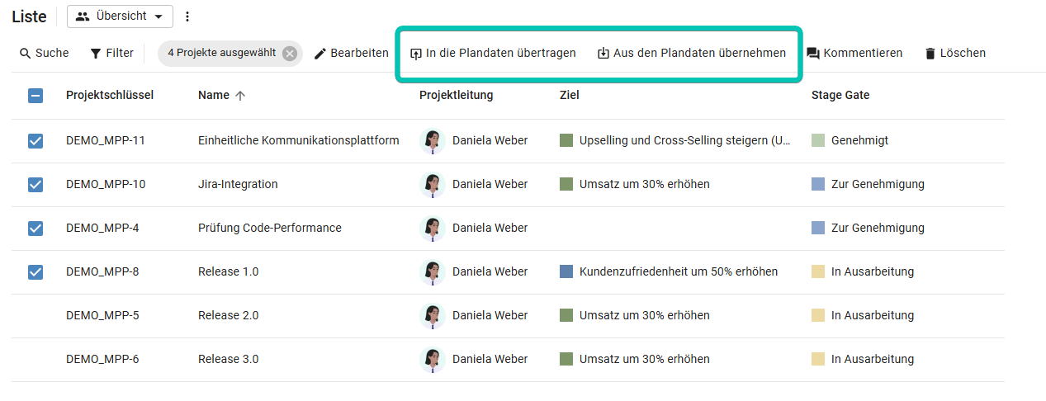Click the Kommentieren speech bubble icon

click(x=813, y=54)
